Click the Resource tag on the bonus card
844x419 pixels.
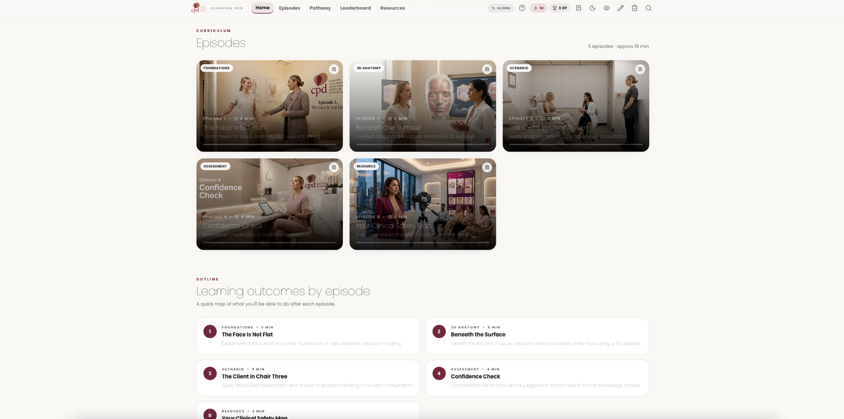[366, 166]
